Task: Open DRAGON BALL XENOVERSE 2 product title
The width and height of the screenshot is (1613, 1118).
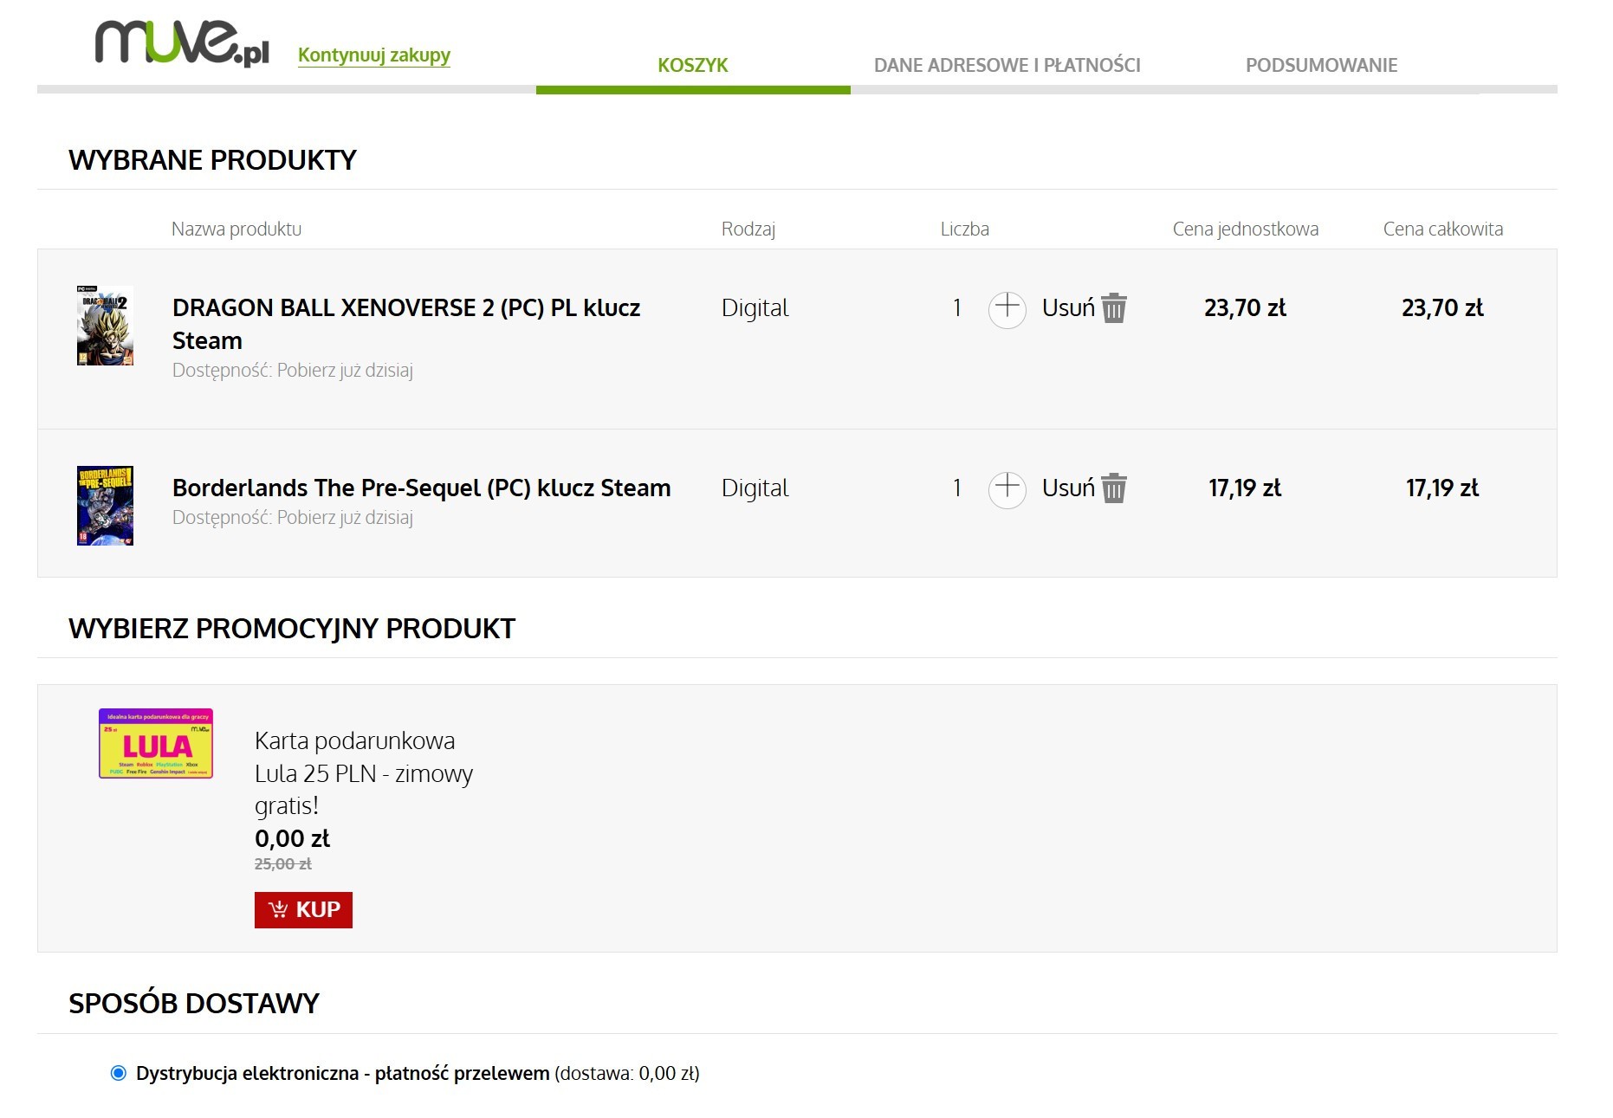Action: point(406,324)
